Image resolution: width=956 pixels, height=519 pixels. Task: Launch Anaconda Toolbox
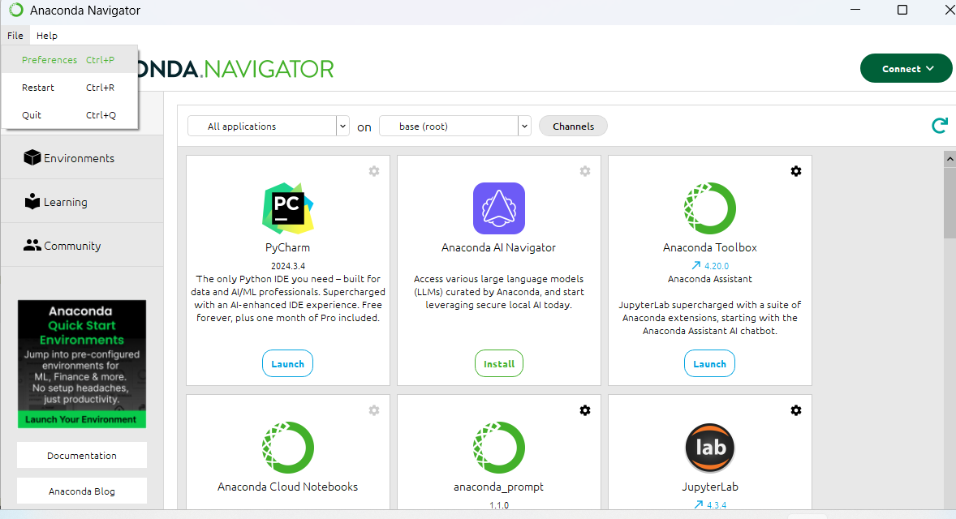(x=709, y=363)
